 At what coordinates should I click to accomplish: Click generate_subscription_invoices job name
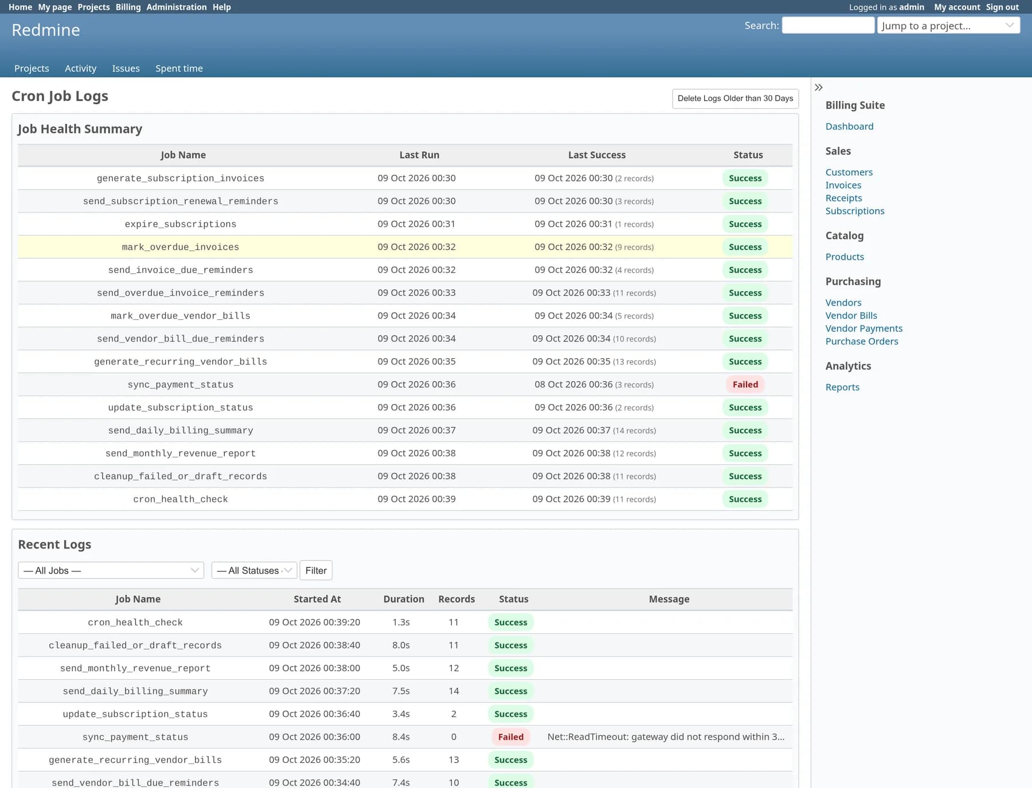[x=180, y=178]
